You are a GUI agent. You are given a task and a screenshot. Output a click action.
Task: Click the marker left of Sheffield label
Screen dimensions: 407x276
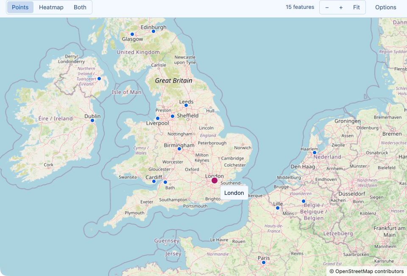(x=173, y=116)
